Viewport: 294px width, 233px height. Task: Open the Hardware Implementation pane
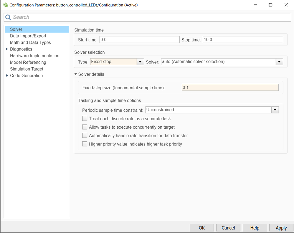(x=34, y=56)
